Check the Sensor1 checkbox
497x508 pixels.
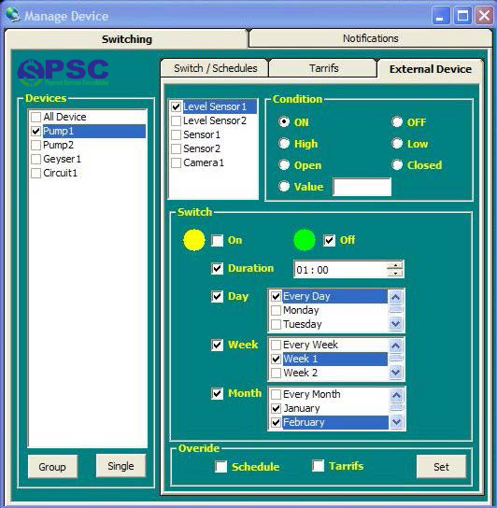pyautogui.click(x=176, y=134)
